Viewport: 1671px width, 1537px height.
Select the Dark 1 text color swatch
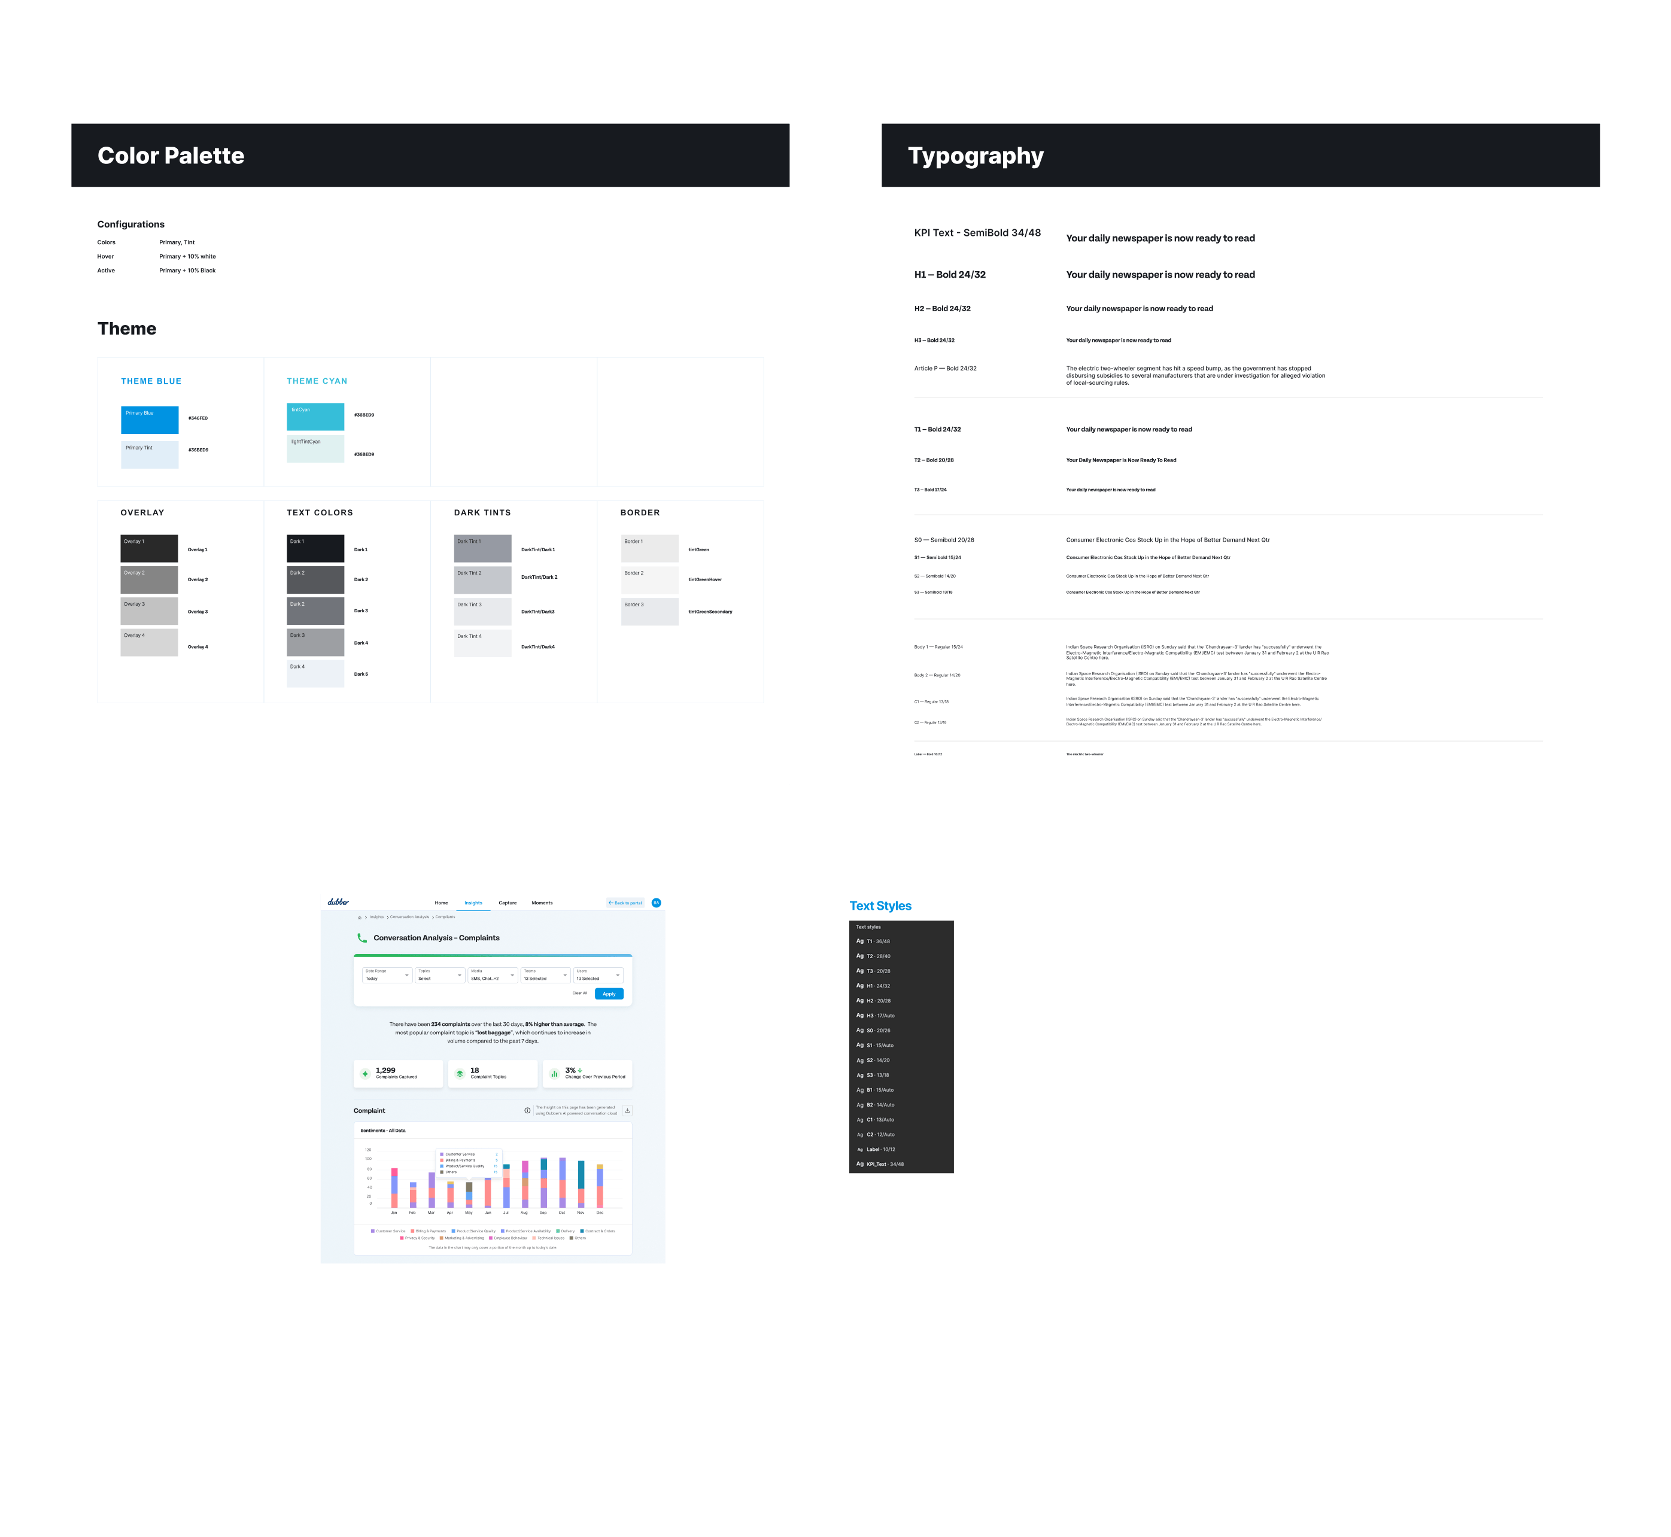point(315,549)
